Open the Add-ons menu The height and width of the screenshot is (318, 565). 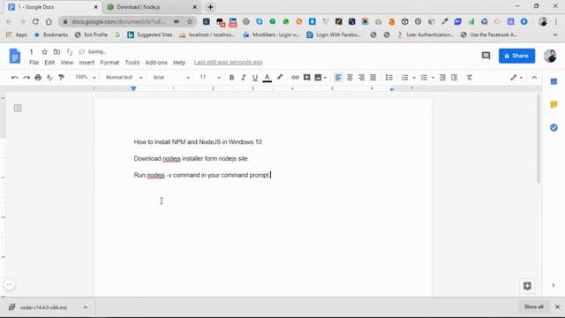click(x=156, y=63)
